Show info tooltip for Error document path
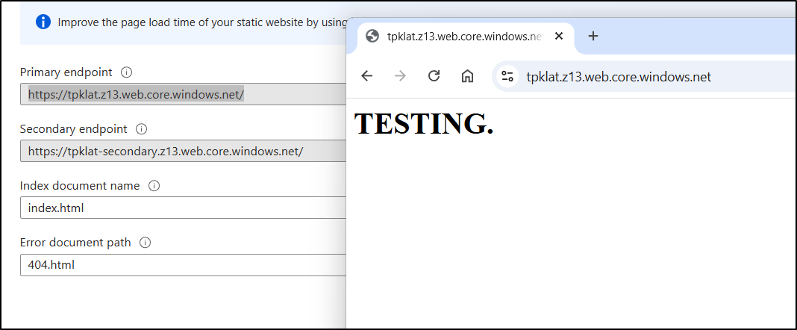This screenshot has width=797, height=330. 146,243
